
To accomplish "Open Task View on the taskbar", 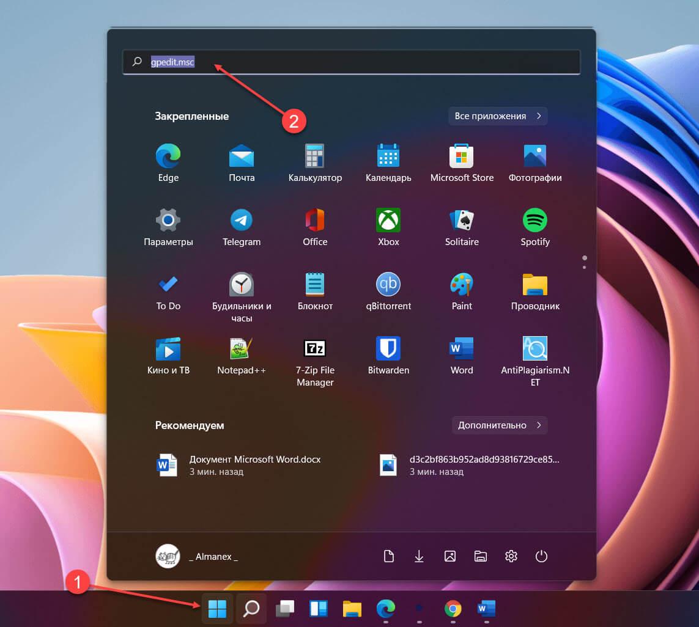I will [x=285, y=608].
